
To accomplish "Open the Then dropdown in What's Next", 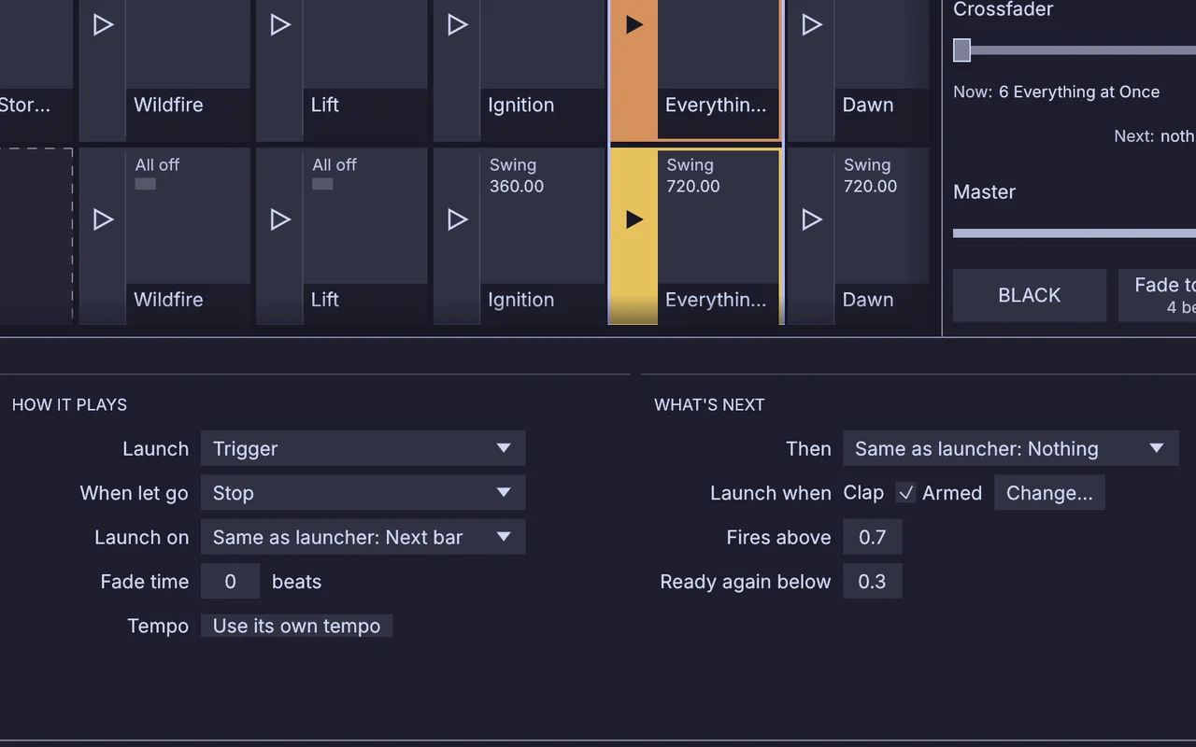I will point(1010,448).
